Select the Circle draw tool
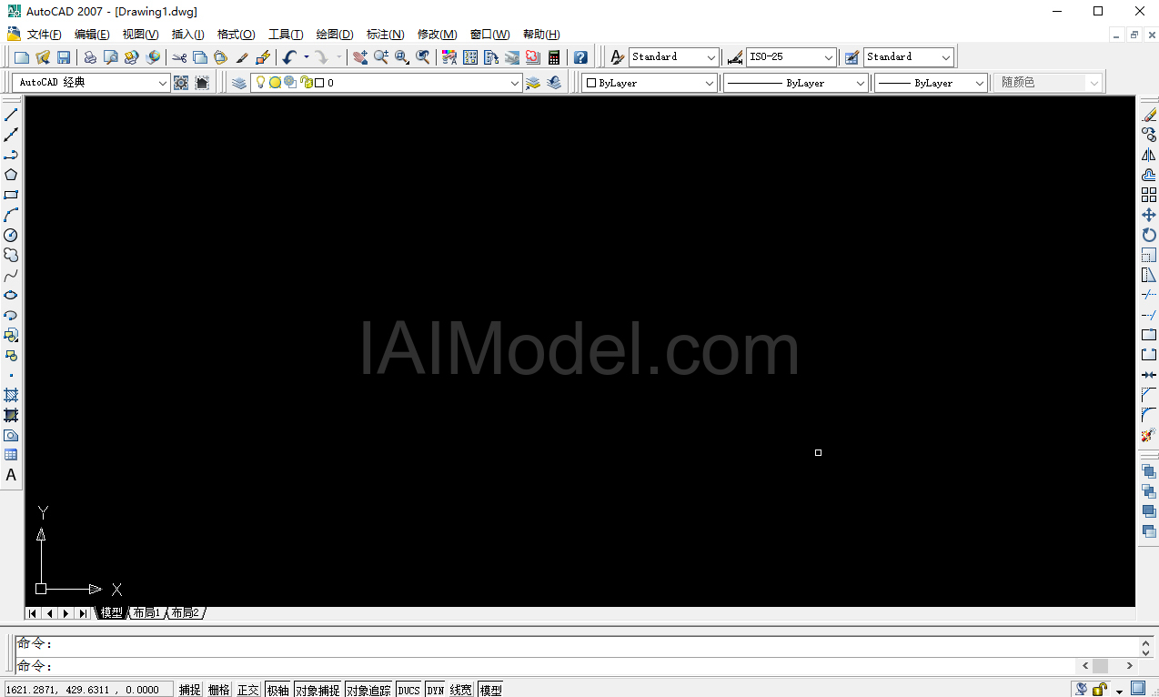The height and width of the screenshot is (697, 1159). point(11,235)
